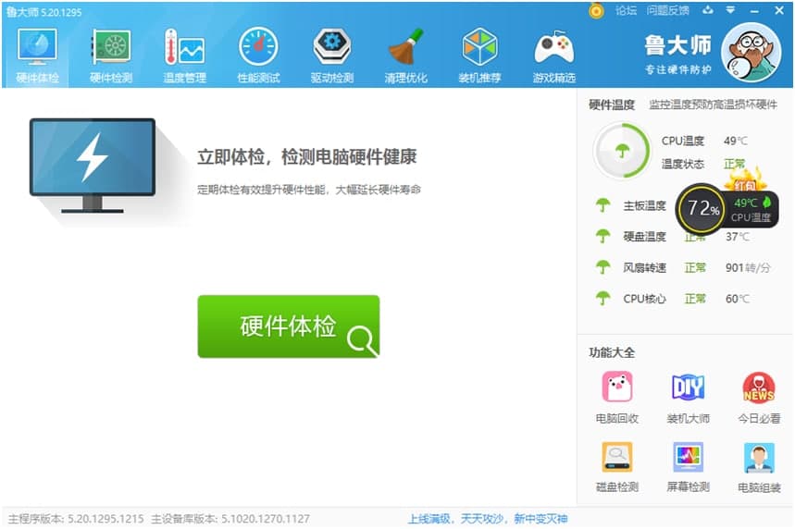Click the 风扇转速 umbrella icon
795x529 pixels.
coord(602,267)
